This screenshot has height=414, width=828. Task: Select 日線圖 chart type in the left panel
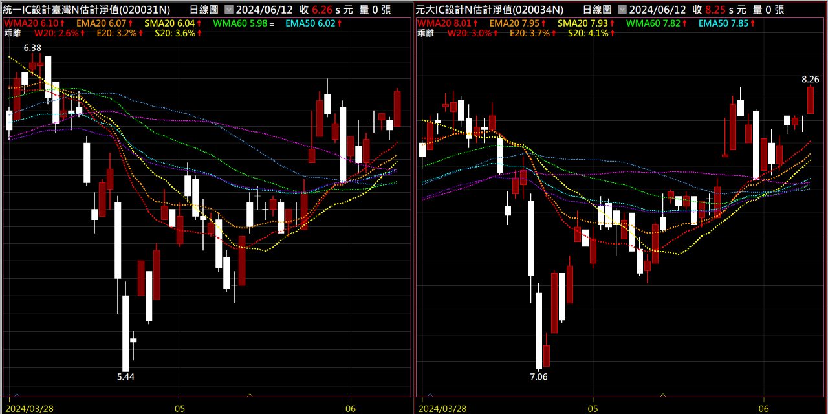(x=205, y=10)
